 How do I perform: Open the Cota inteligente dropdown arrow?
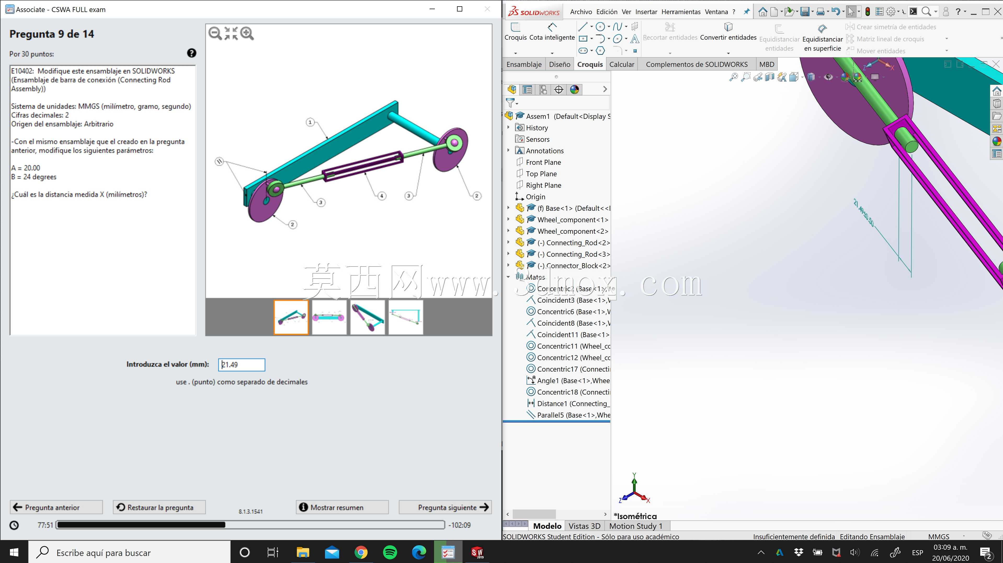552,53
